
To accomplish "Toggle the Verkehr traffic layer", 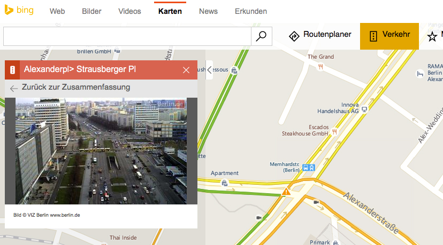I will [x=389, y=36].
